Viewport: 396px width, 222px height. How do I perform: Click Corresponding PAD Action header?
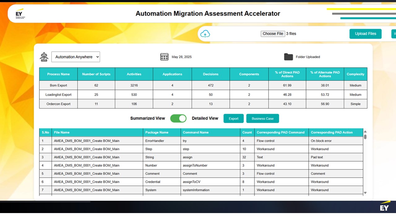click(336, 132)
